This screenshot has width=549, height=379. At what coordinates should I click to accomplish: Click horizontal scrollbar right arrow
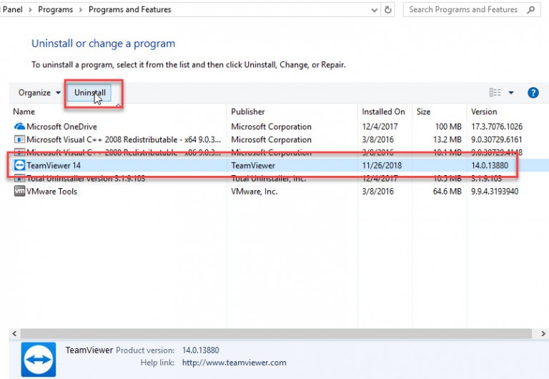543,333
